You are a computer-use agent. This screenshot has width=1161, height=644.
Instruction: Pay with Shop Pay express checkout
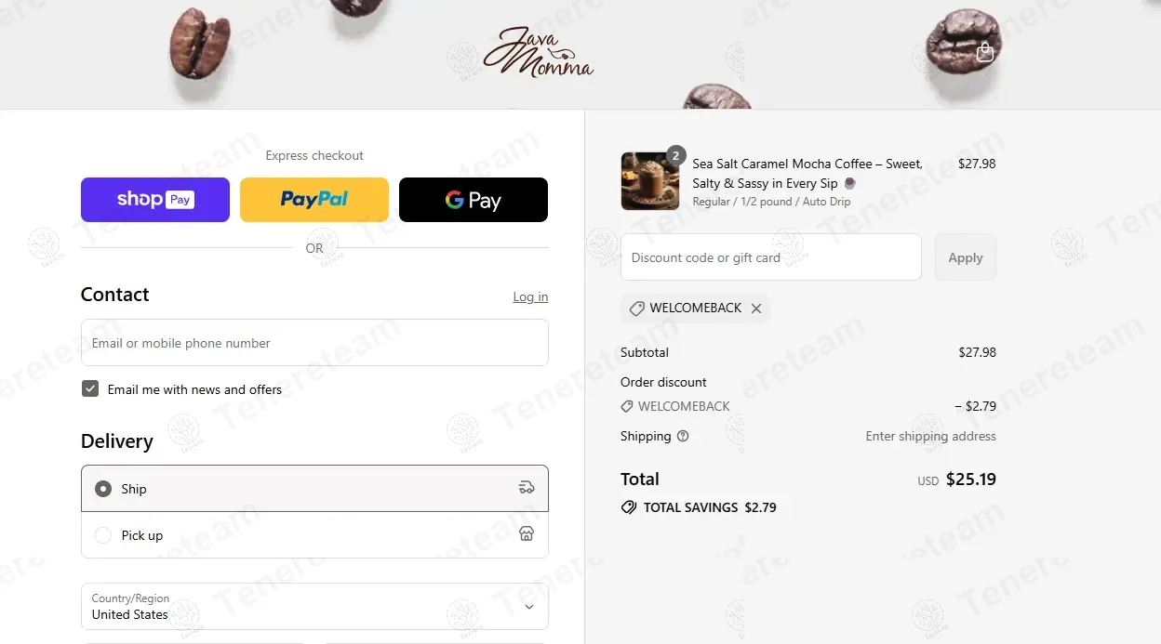(x=155, y=200)
